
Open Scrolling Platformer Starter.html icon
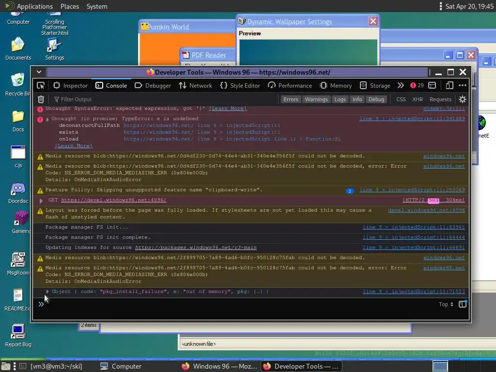pyautogui.click(x=54, y=24)
